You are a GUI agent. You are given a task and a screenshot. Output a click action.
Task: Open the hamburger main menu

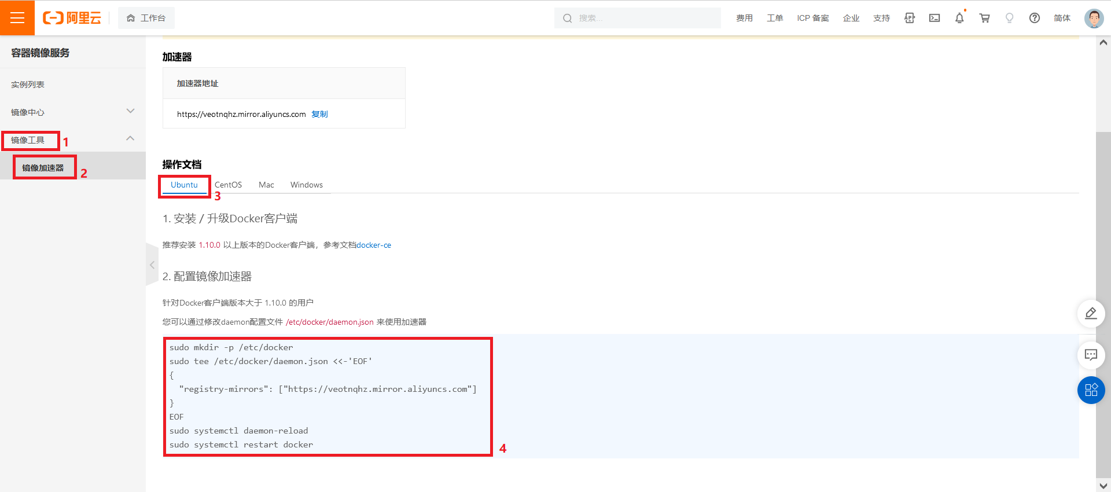pyautogui.click(x=17, y=18)
